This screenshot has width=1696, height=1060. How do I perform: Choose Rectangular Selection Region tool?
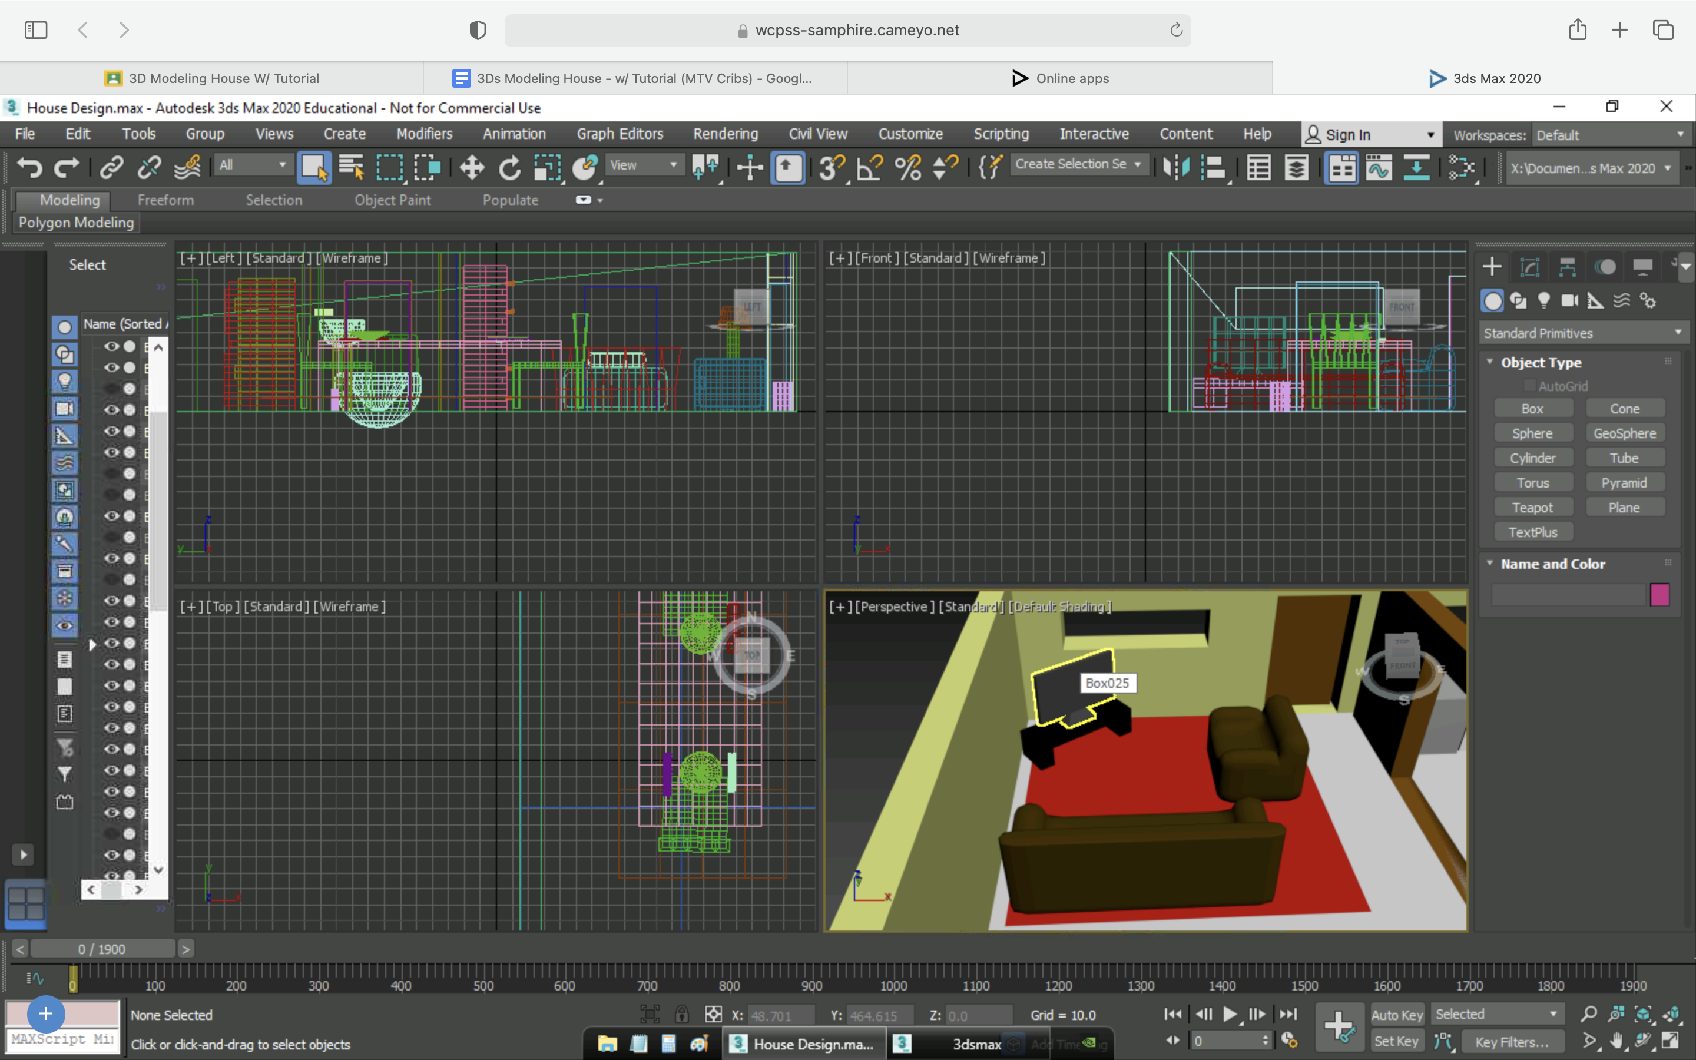tap(389, 168)
